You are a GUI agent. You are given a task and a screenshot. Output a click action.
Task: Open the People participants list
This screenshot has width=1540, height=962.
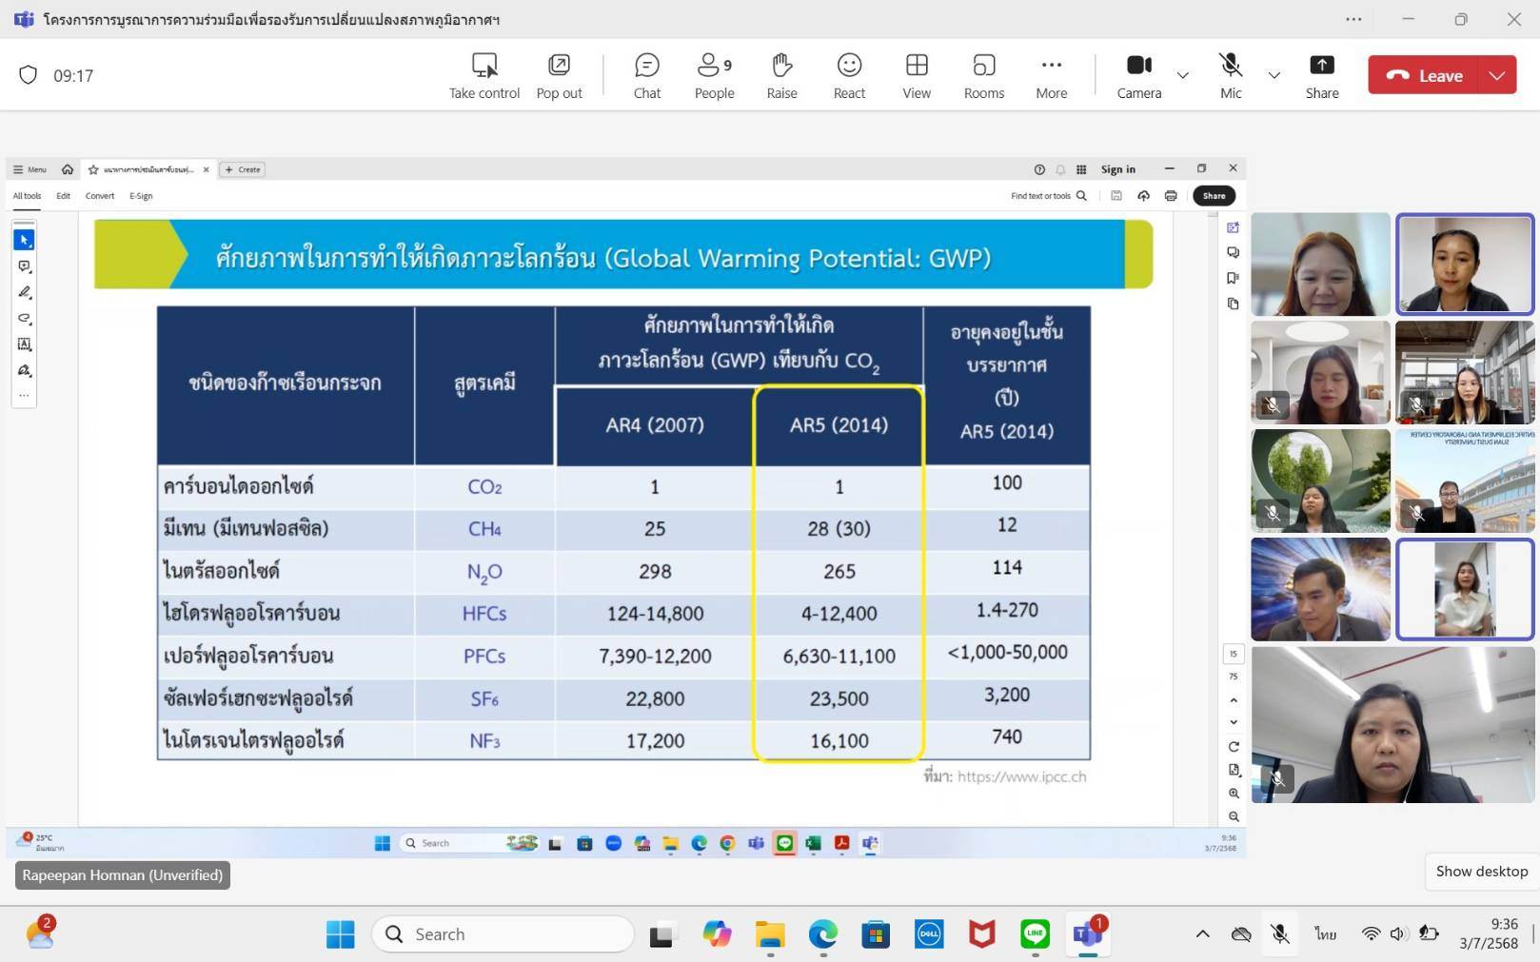714,75
